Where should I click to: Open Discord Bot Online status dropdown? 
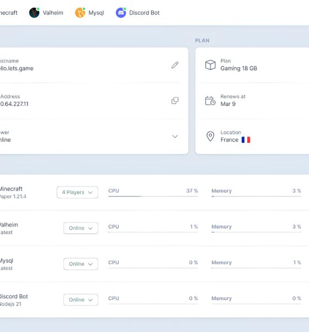[x=81, y=299]
